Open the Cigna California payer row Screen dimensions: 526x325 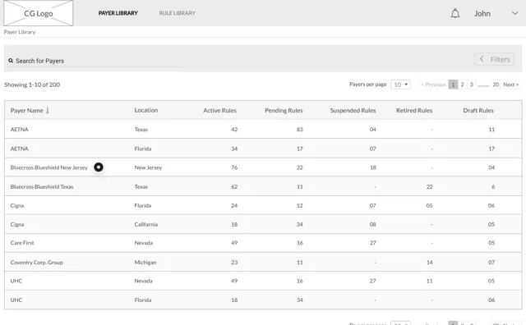263,224
